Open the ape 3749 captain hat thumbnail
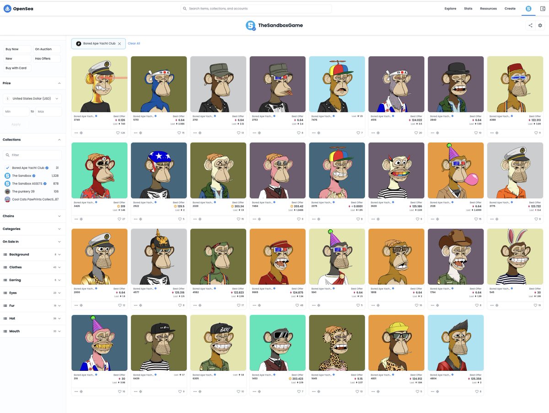This screenshot has height=413, width=549. (99, 84)
